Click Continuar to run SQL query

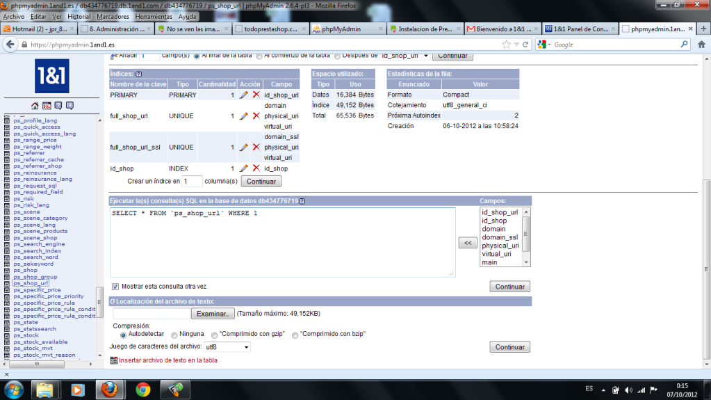pos(509,287)
